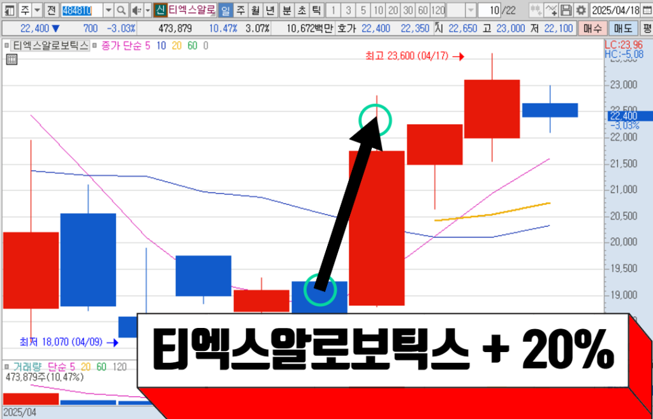This screenshot has height=419, width=653.
Task: Toggle the small square before 거래량 legend
Action: [6, 367]
